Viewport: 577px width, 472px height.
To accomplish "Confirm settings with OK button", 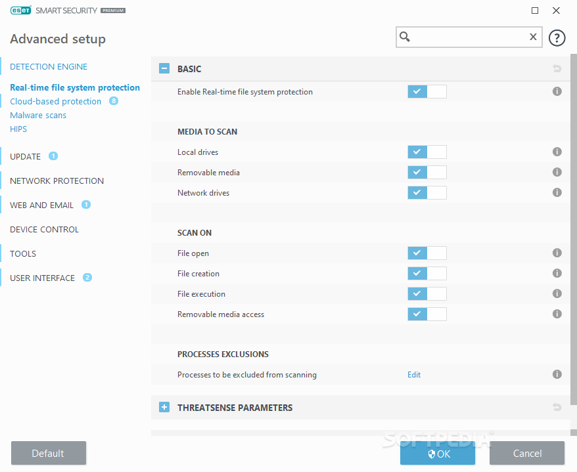I will [438, 453].
